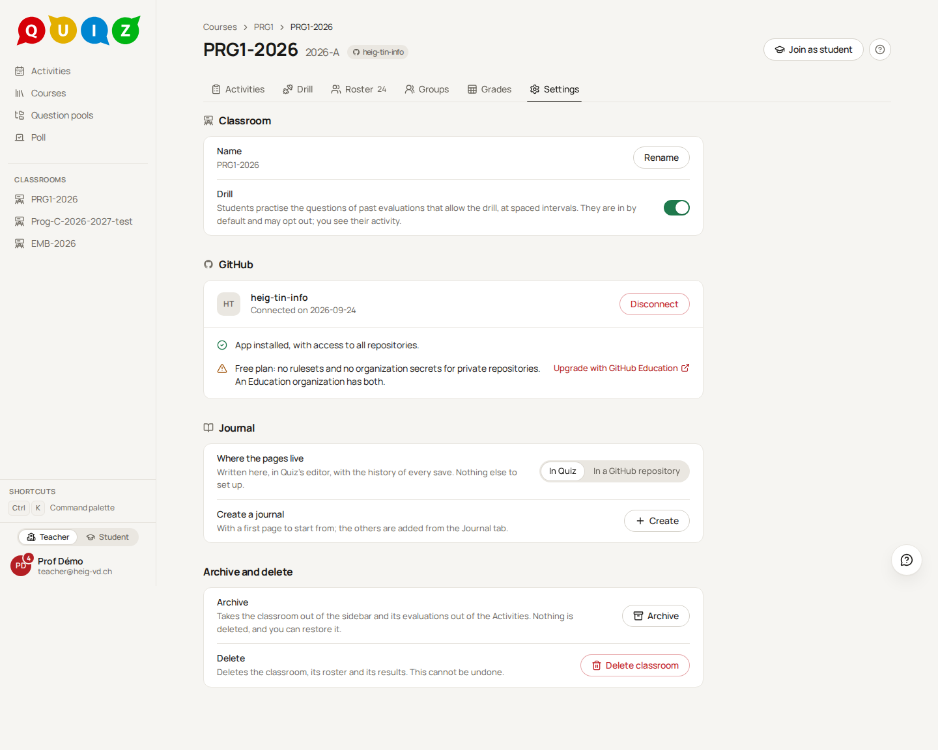This screenshot has width=938, height=750.
Task: Click the heig-tin-info GitHub badge
Action: tap(378, 52)
